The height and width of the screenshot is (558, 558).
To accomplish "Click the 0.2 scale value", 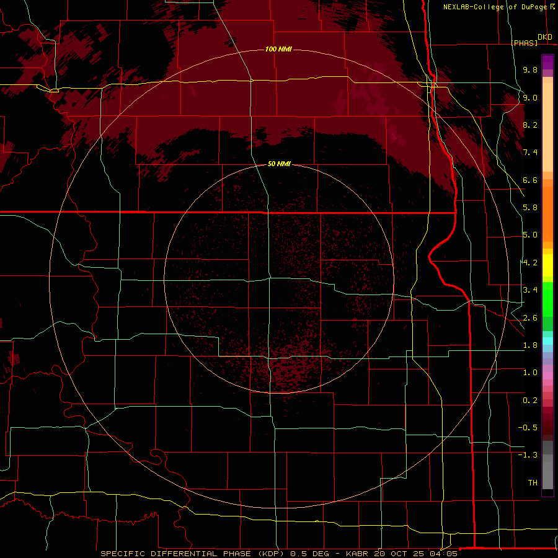I will pos(530,401).
